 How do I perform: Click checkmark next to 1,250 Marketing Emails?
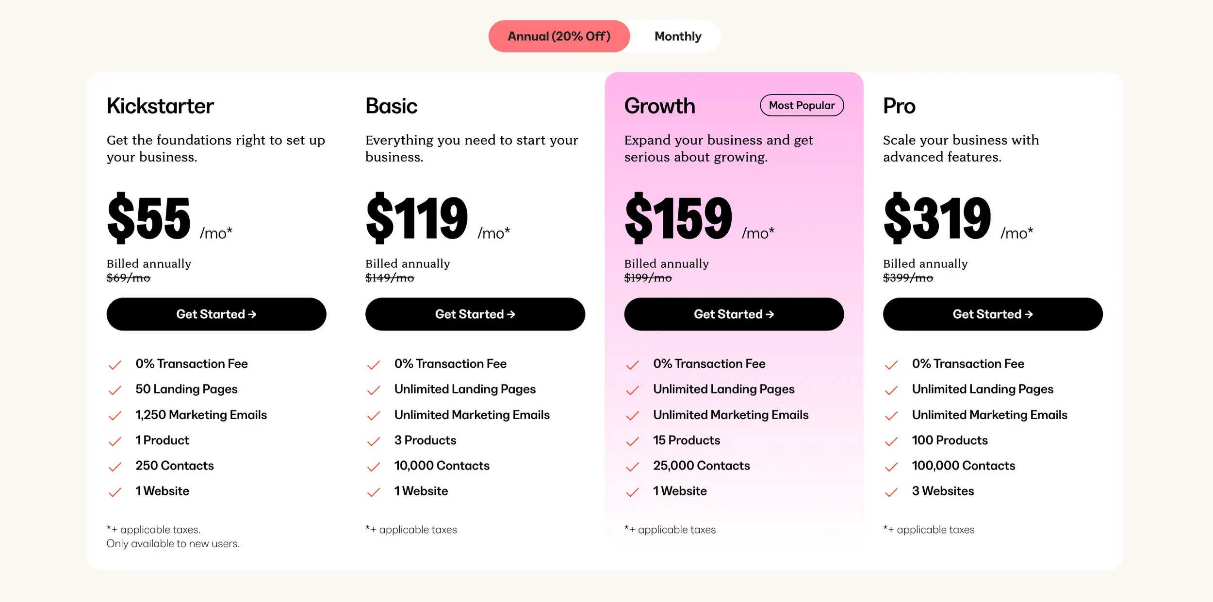click(x=115, y=416)
